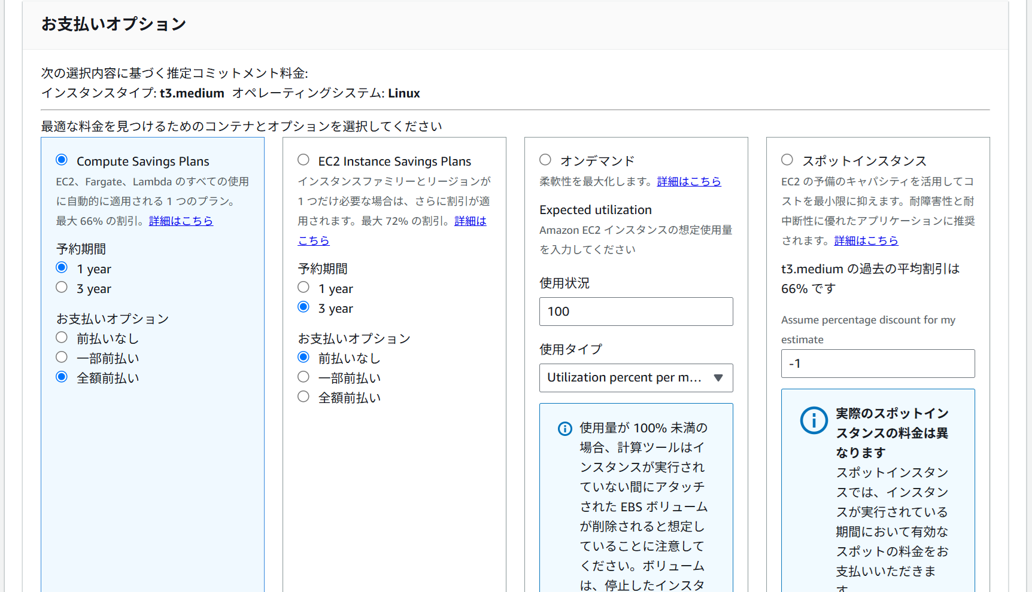1032x592 pixels.
Task: Select 前払いなし under EC2 Instance Savings Plans
Action: 303,357
